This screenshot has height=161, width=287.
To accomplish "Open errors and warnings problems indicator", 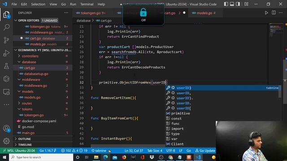I will point(74,151).
